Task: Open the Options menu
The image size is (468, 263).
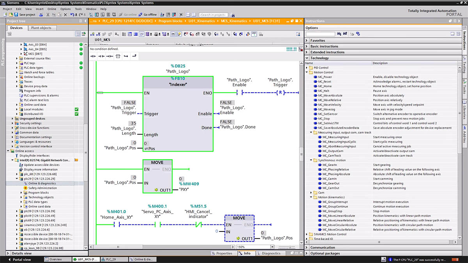Action: click(x=66, y=9)
